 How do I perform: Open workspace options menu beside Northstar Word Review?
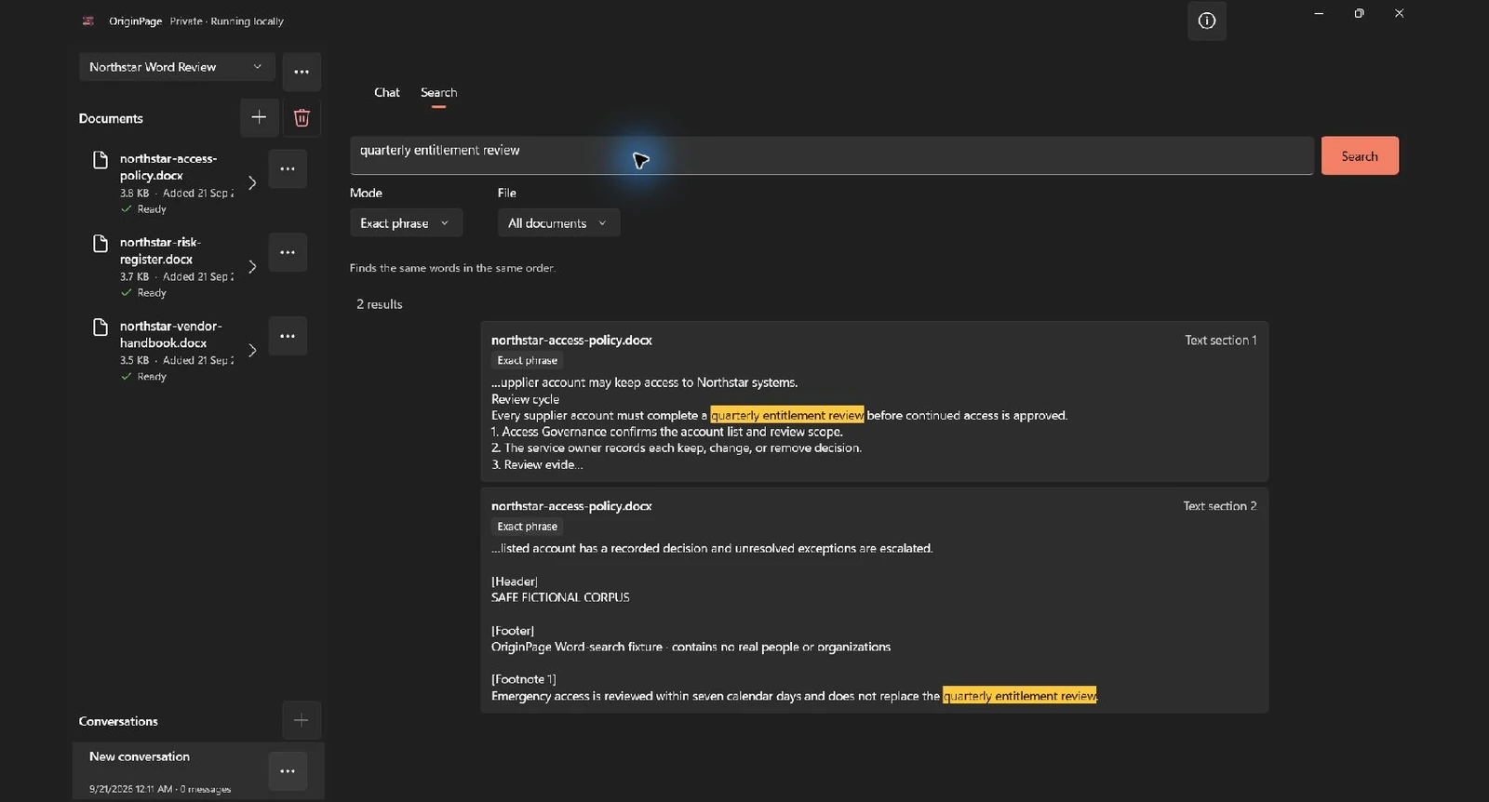[x=302, y=72]
